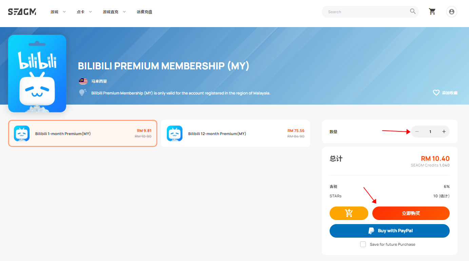Increase quantity with plus button
469x261 pixels.
coord(444,132)
